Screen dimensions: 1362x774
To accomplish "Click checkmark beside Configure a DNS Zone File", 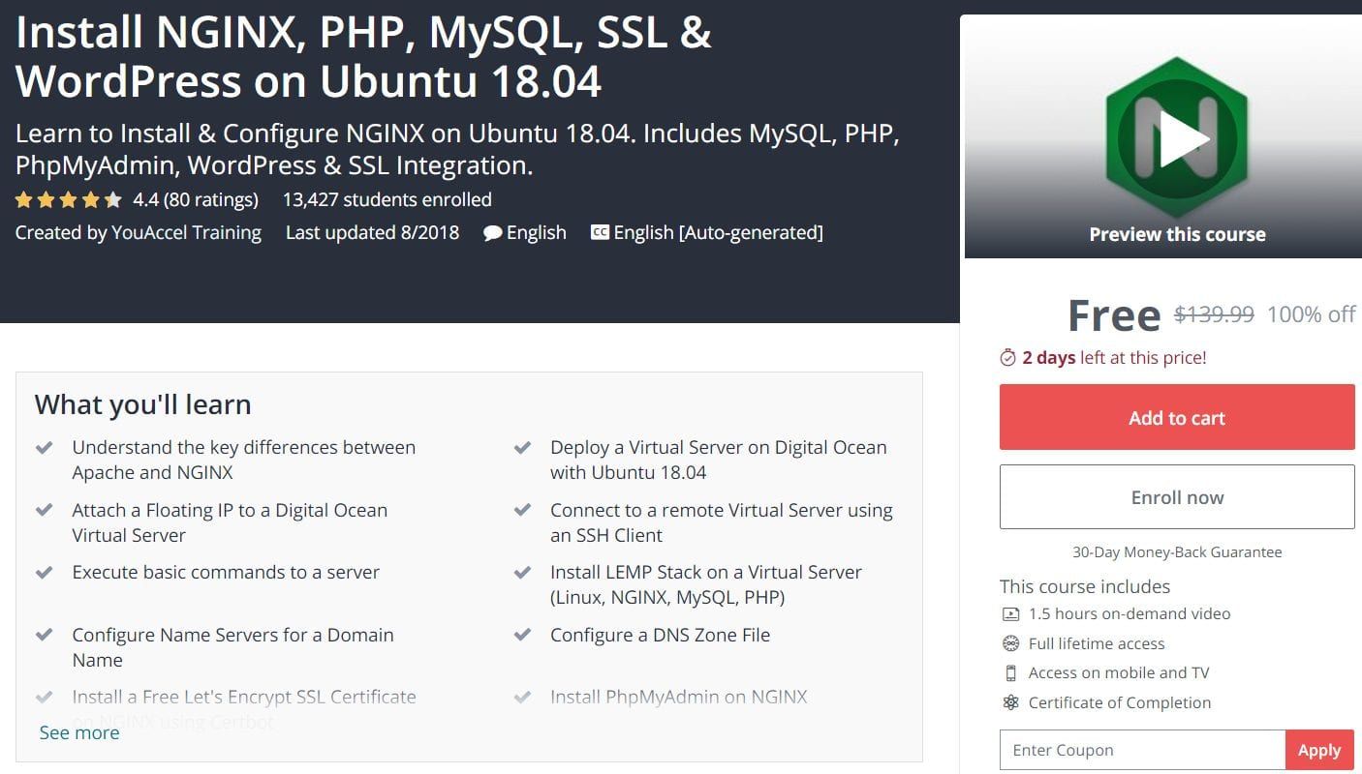I will coord(522,636).
